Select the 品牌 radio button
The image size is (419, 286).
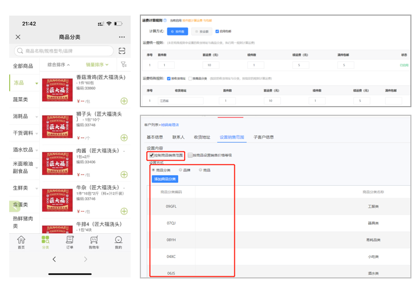click(180, 170)
